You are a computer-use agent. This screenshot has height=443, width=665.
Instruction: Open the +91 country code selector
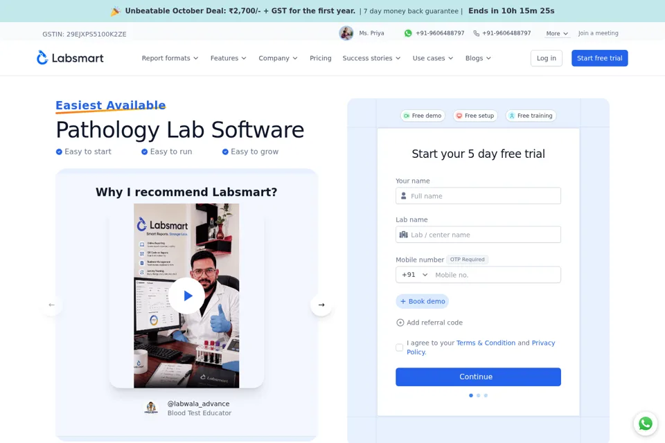coord(414,275)
